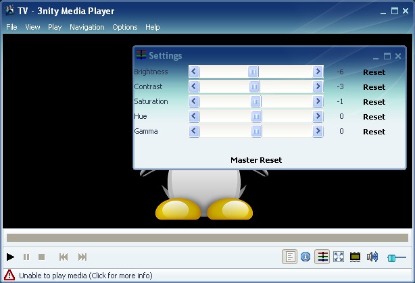Click the Hue slider thumb

click(256, 116)
